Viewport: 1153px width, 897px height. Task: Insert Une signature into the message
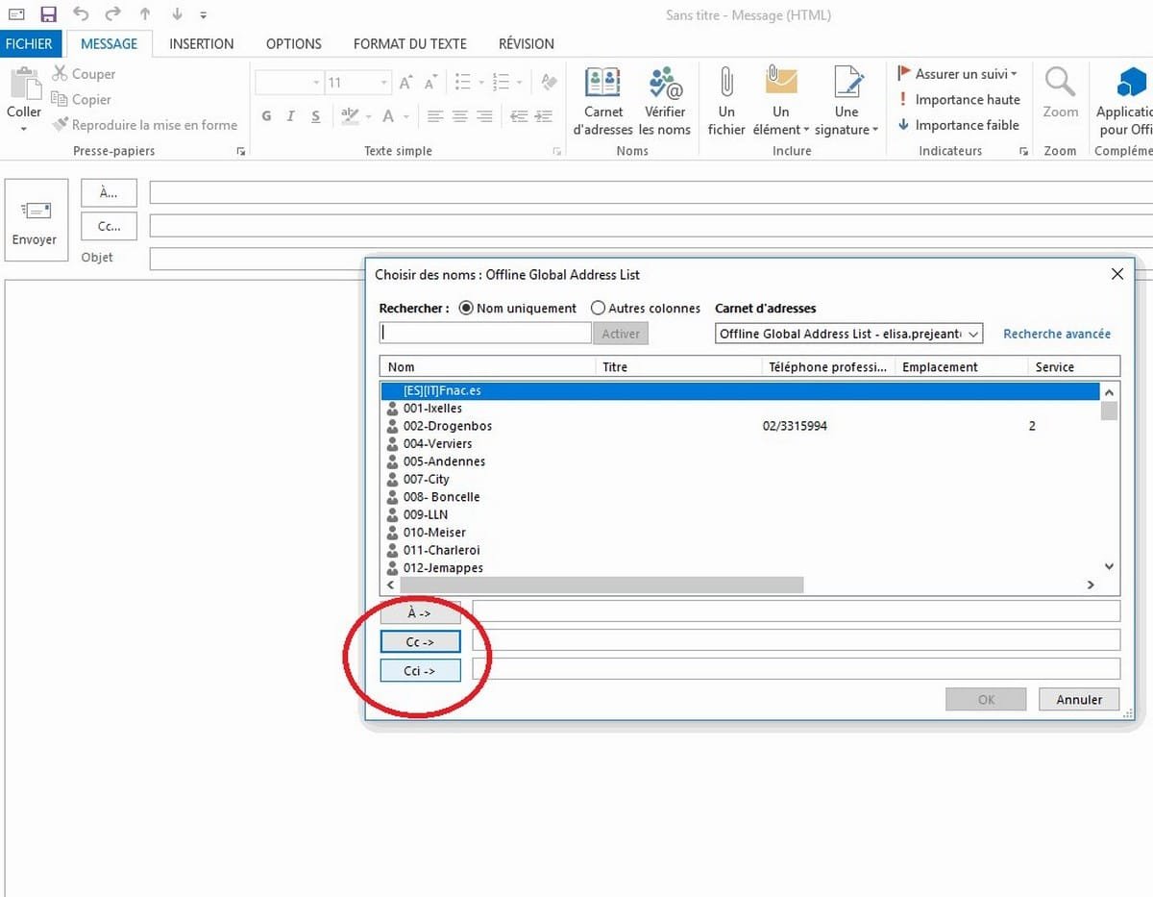pos(846,101)
